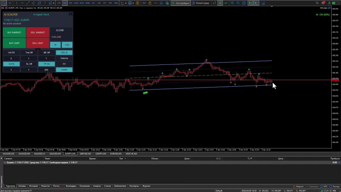Open the VPS hosting cloud icon
This screenshot has width=341, height=192.
click(162, 3)
